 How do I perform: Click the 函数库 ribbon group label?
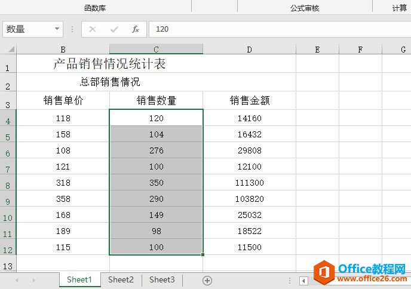point(95,8)
